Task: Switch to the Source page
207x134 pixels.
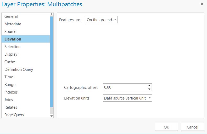Action: pos(10,32)
